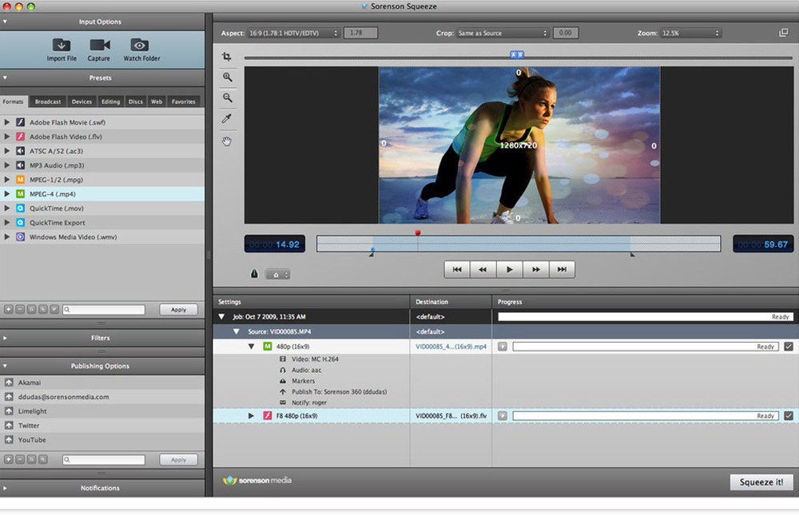Open the Crop 'Same as Source' dropdown
The height and width of the screenshot is (515, 799).
(x=503, y=33)
